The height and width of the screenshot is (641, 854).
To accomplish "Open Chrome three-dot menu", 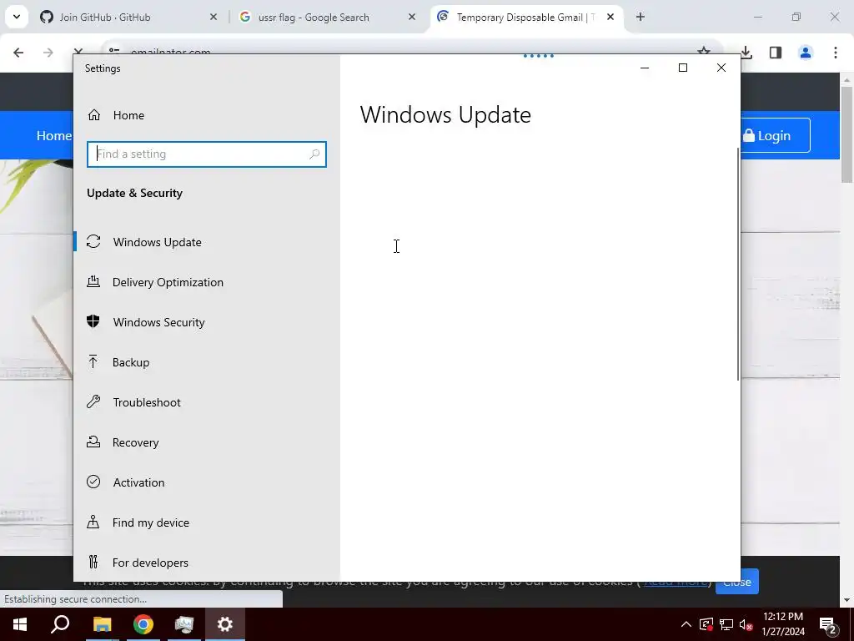I will click(836, 53).
